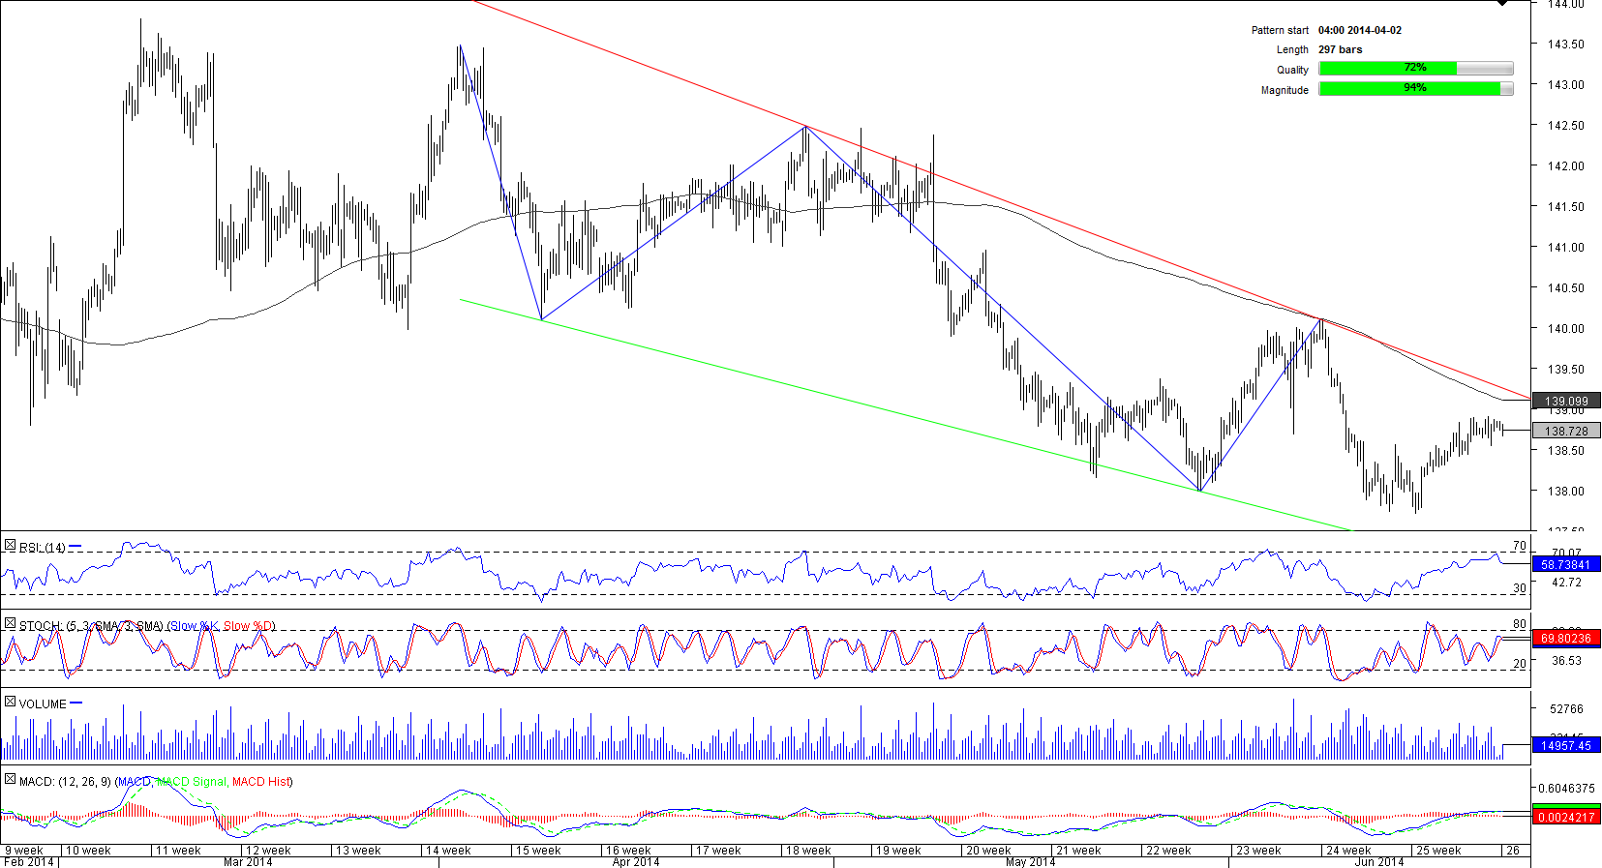Click the 42.72 RSI axis label

point(1566,583)
